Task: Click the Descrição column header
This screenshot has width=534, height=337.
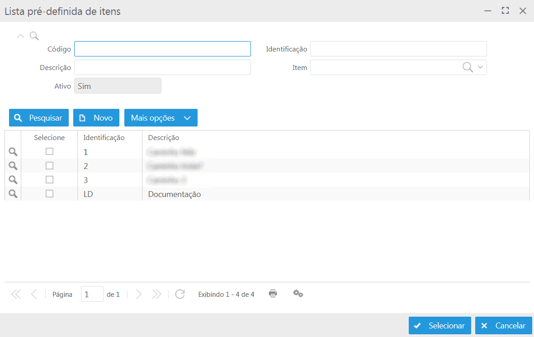Action: 164,138
